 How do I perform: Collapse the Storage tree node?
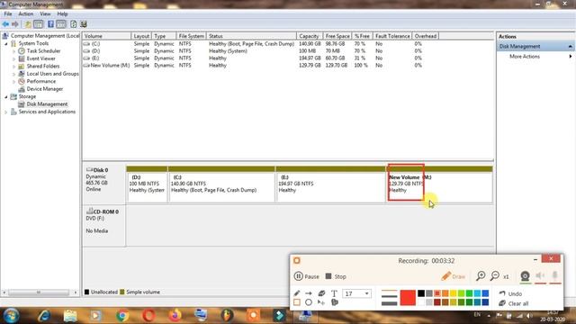[x=6, y=96]
